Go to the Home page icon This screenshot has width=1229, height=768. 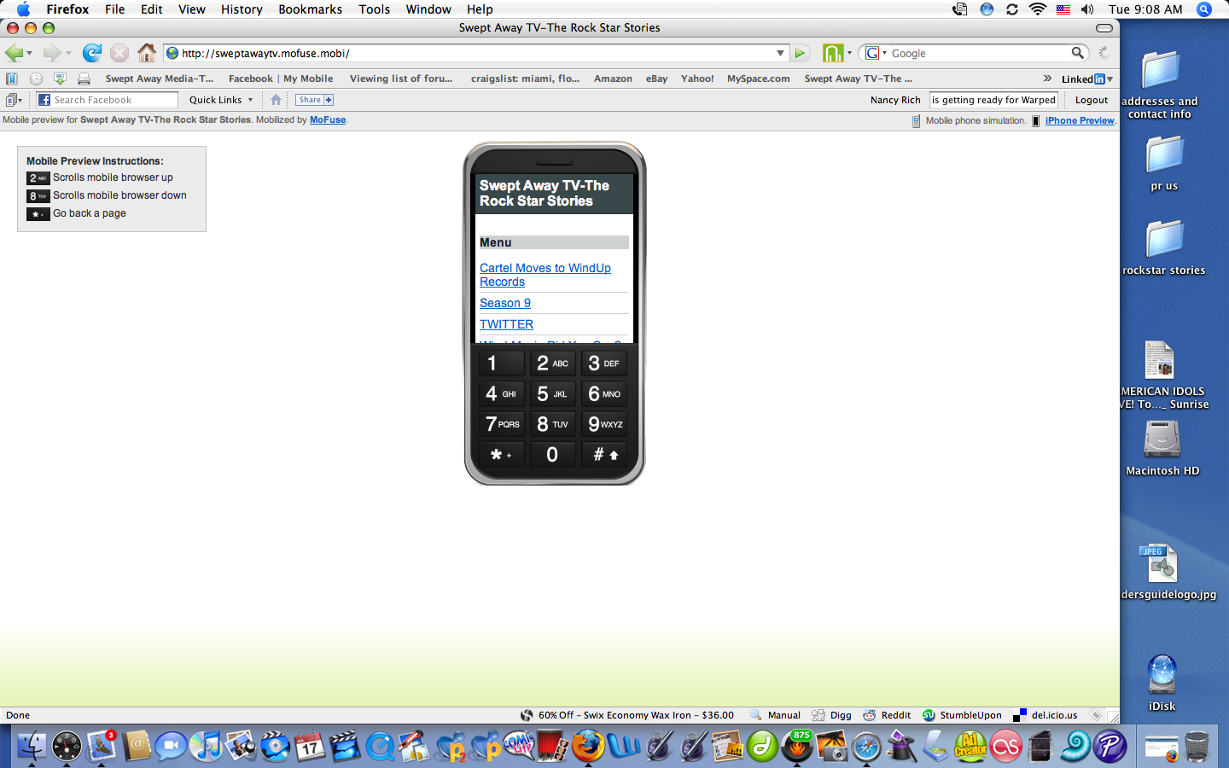[x=147, y=53]
